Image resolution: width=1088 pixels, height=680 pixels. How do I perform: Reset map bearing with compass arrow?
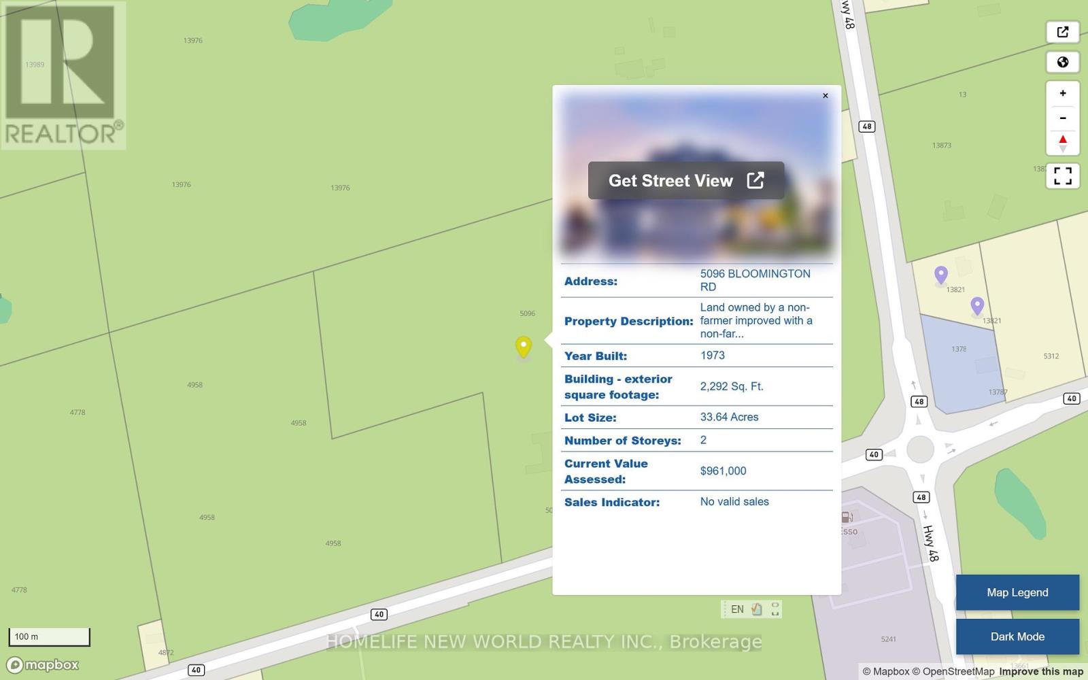1062,143
